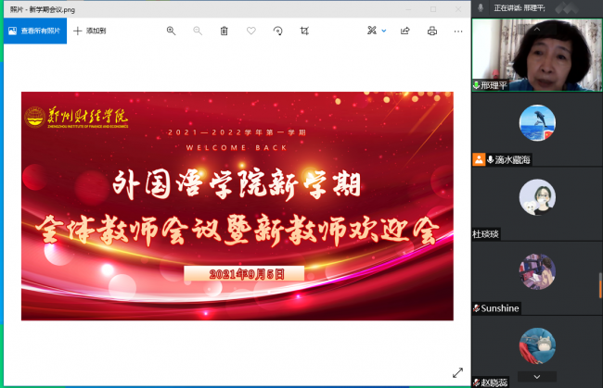Expand participant list with down chevron
This screenshot has width=603, height=388.
(x=536, y=377)
